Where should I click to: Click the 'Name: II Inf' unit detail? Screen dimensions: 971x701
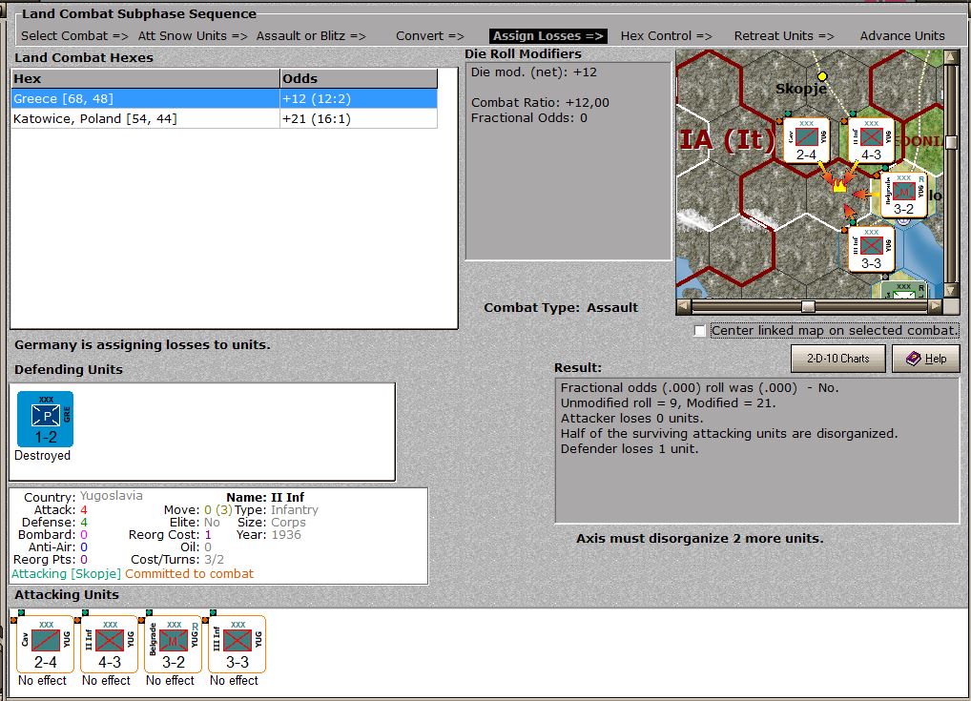tap(265, 497)
